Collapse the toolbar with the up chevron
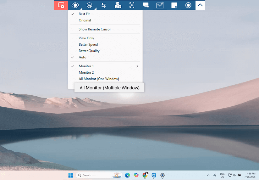Viewport: 259px width, 180px height. click(x=200, y=5)
